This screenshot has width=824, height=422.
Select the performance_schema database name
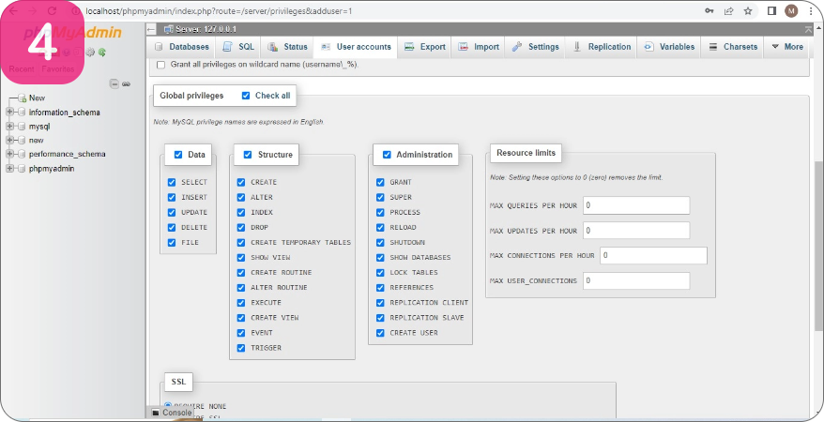[x=68, y=155]
